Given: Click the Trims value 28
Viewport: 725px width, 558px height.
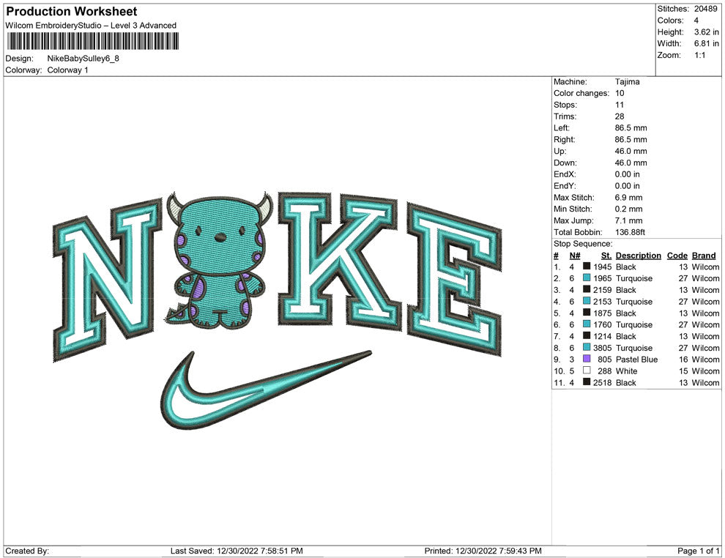Looking at the screenshot, I should pos(620,116).
